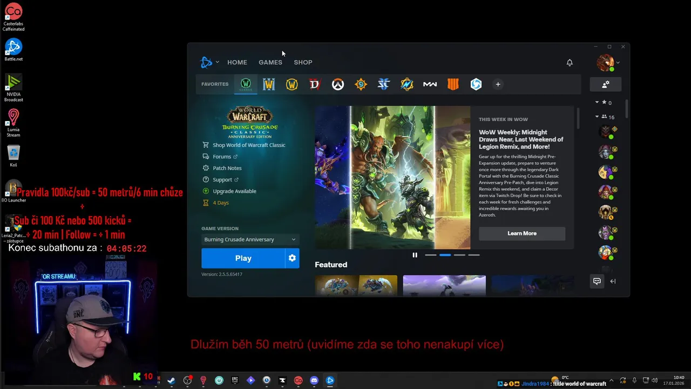The height and width of the screenshot is (389, 691).
Task: Go to the HOME tab
Action: [x=237, y=62]
